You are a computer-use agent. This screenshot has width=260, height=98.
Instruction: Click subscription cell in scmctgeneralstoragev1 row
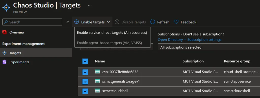(x=201, y=81)
